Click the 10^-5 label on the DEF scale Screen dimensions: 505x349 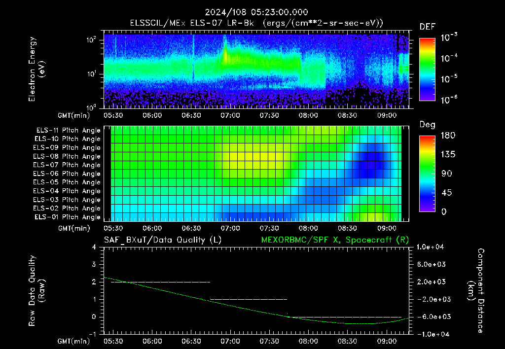[x=449, y=78]
